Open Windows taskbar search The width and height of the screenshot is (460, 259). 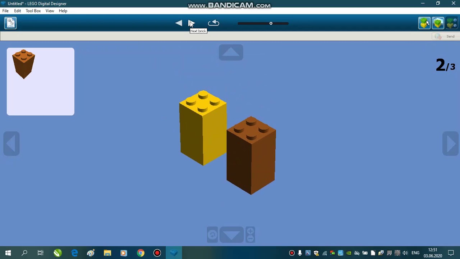coord(24,253)
